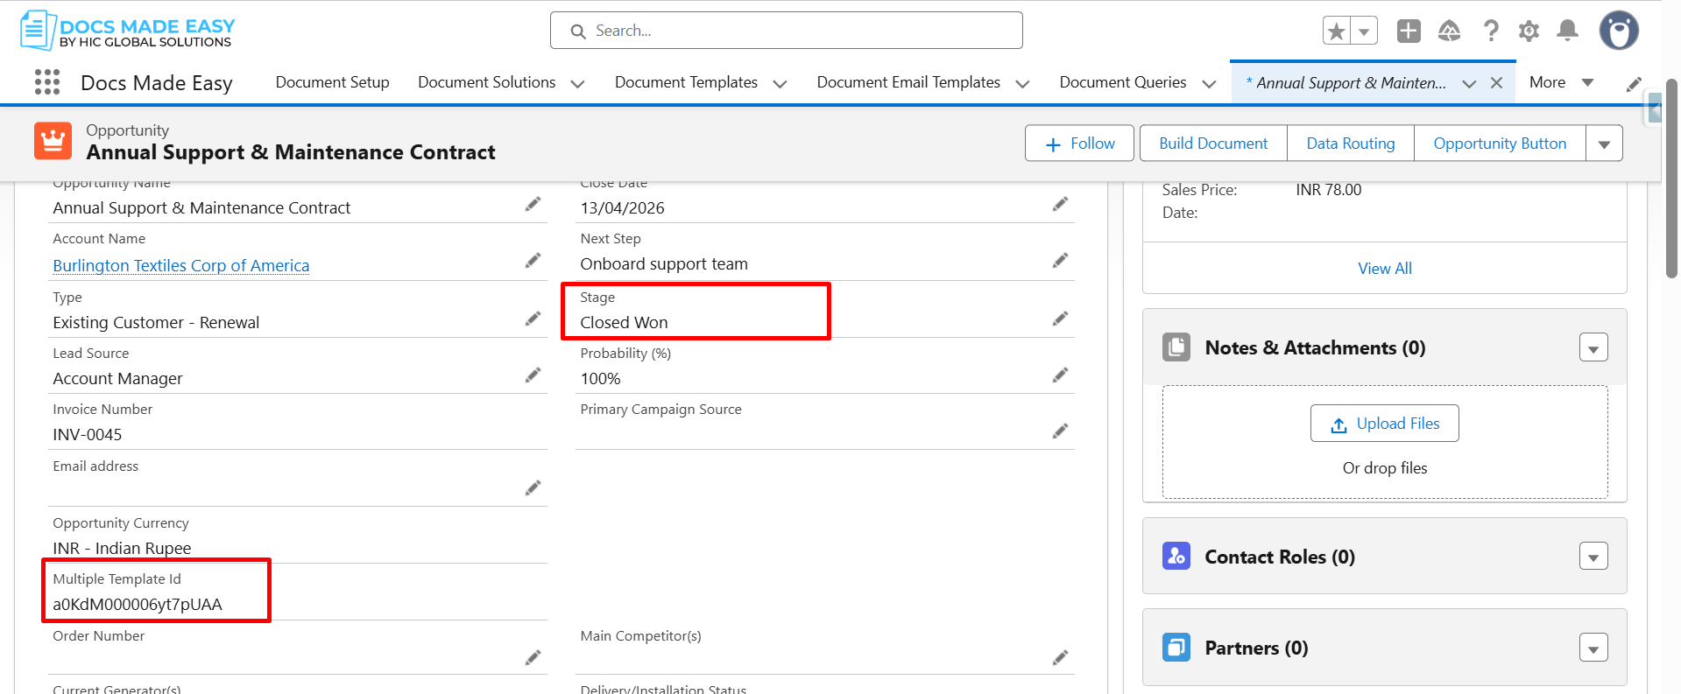Expand Document Solutions menu chevron
This screenshot has width=1681, height=694.
pos(577,84)
